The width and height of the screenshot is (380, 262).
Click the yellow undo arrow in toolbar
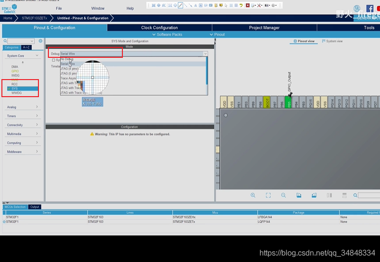tap(241, 5)
